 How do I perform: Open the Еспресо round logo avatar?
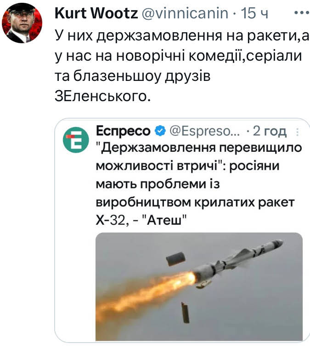[76, 140]
